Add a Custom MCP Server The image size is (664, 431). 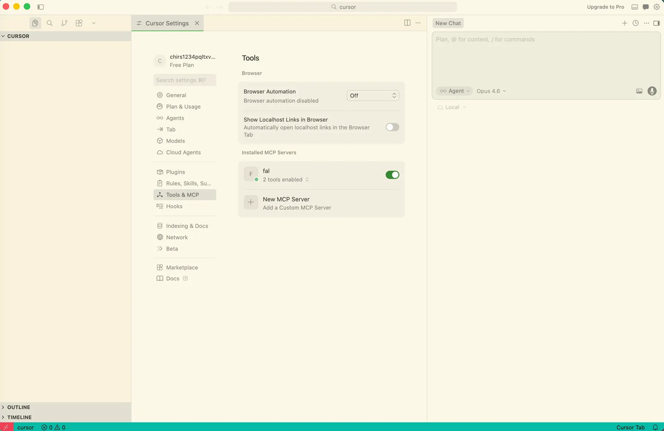(321, 203)
